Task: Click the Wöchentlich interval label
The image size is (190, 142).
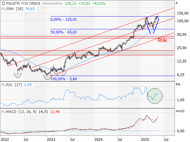Action: point(52,3)
